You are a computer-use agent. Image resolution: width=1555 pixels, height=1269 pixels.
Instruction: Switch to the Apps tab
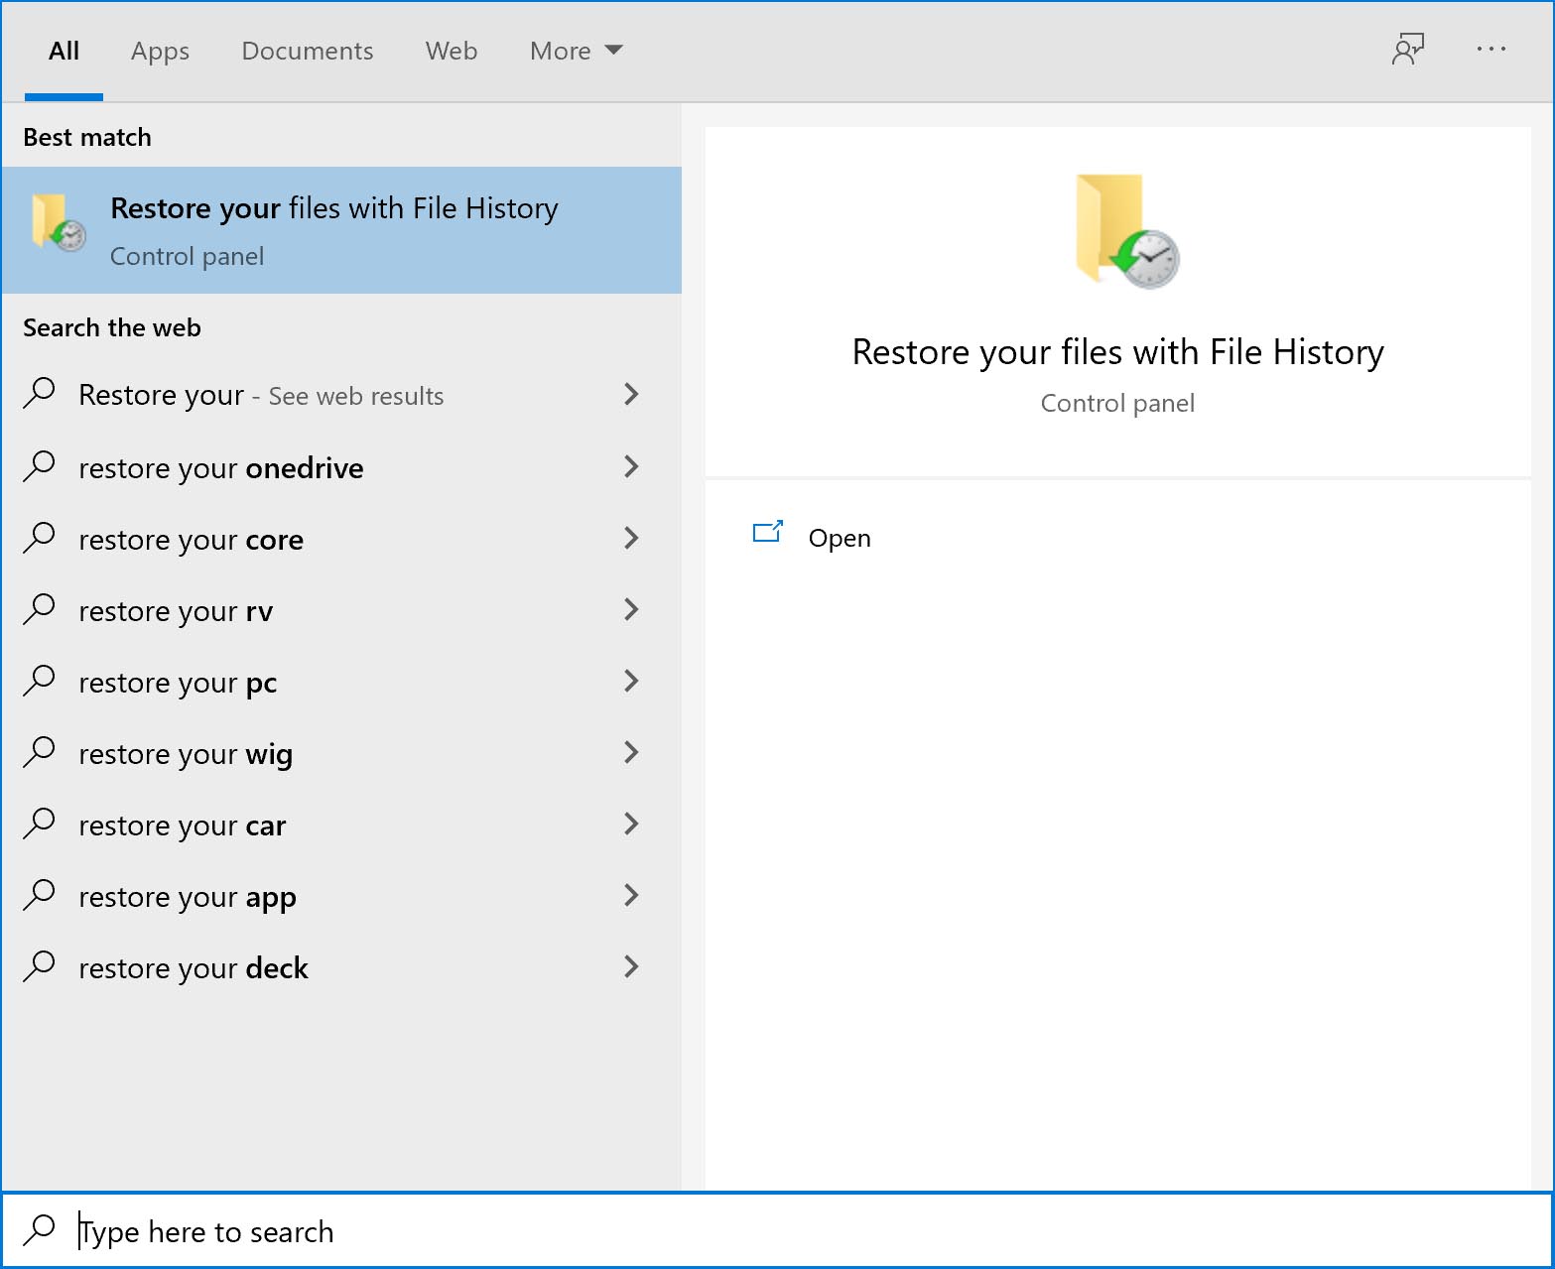(160, 51)
